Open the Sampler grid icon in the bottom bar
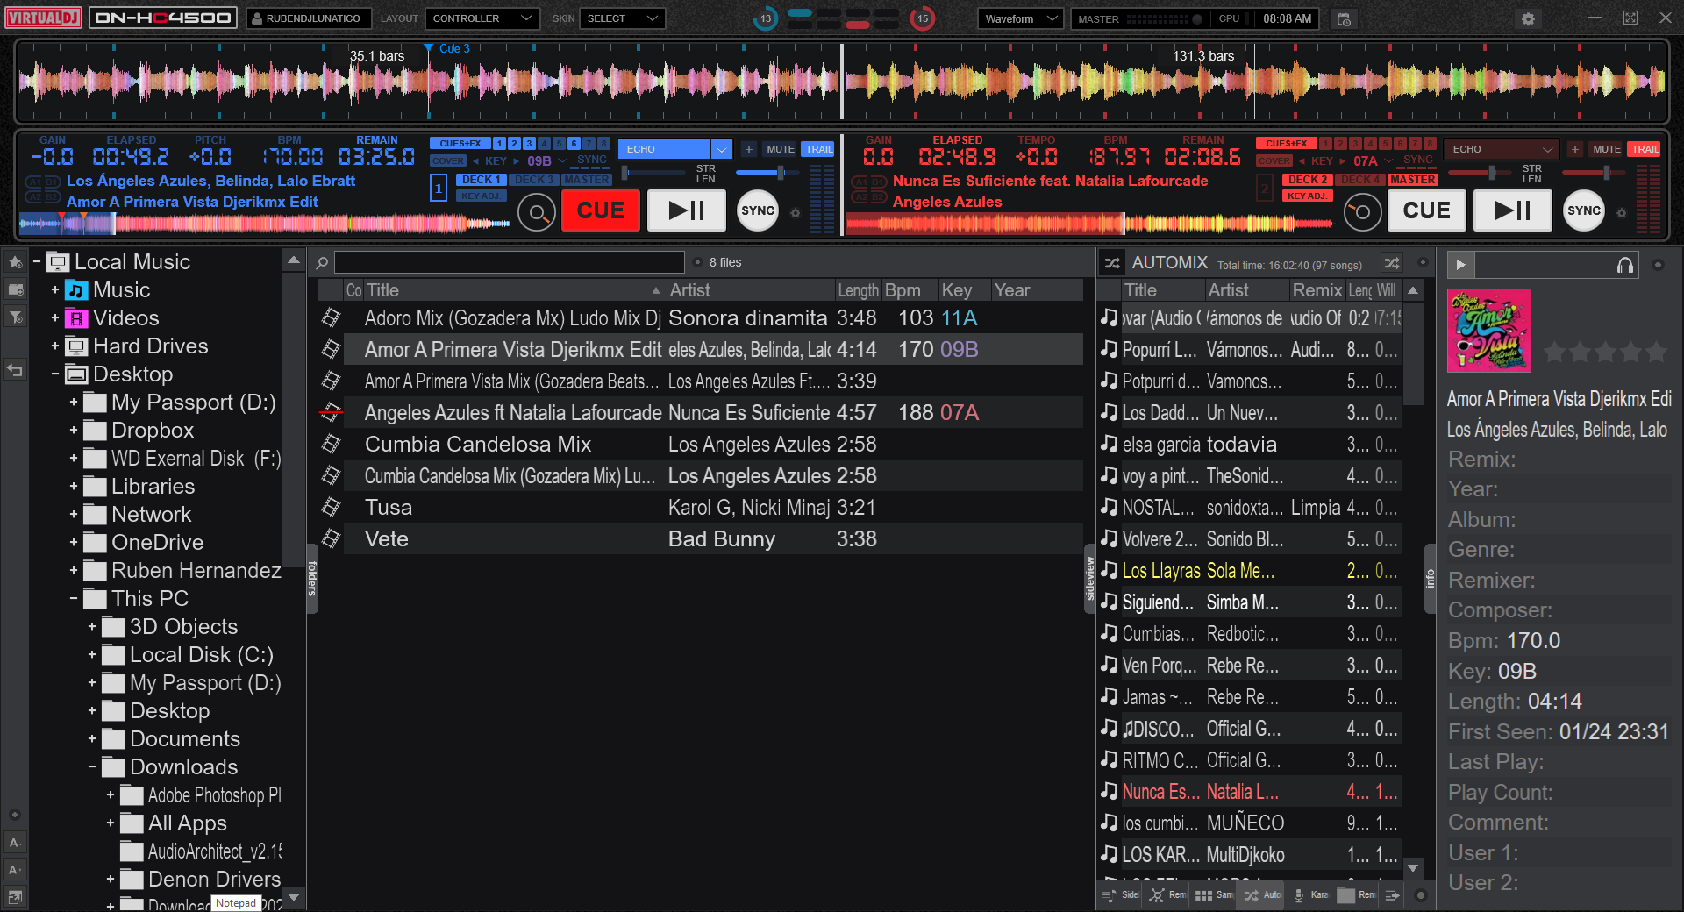 tap(1204, 895)
